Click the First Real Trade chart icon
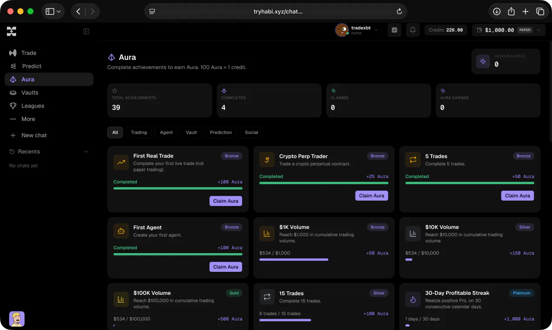 coord(121,162)
